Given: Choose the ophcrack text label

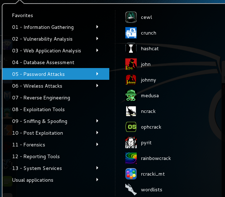Looking at the screenshot, I should pos(151,127).
